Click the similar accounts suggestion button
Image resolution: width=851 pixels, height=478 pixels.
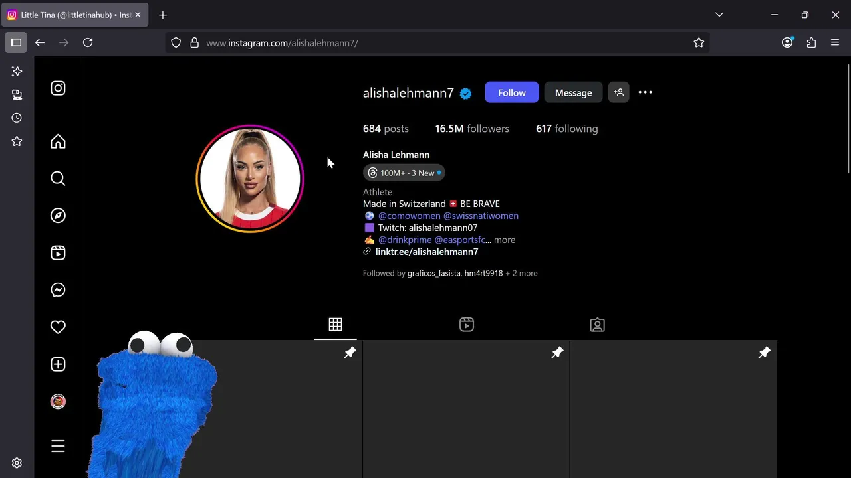[x=618, y=92]
